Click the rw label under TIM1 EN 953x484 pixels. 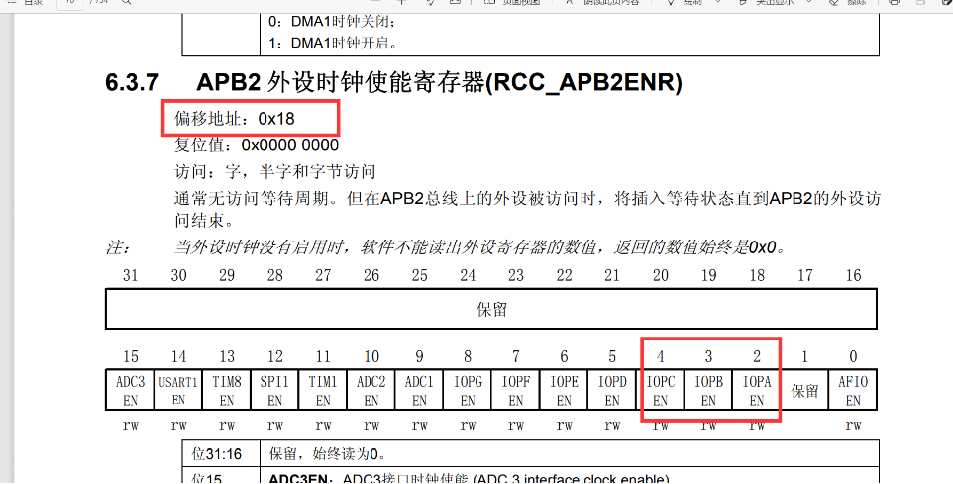[323, 425]
